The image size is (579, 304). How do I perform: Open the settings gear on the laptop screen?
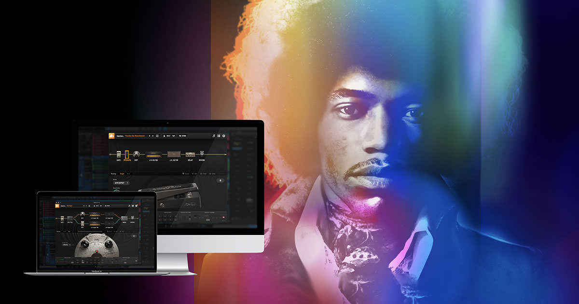point(136,206)
